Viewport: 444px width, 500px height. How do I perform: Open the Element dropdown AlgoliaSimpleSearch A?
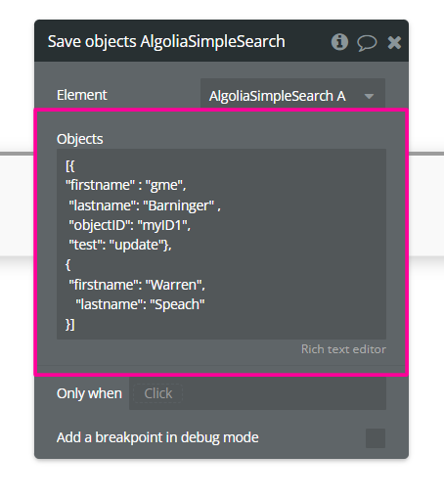pos(292,96)
